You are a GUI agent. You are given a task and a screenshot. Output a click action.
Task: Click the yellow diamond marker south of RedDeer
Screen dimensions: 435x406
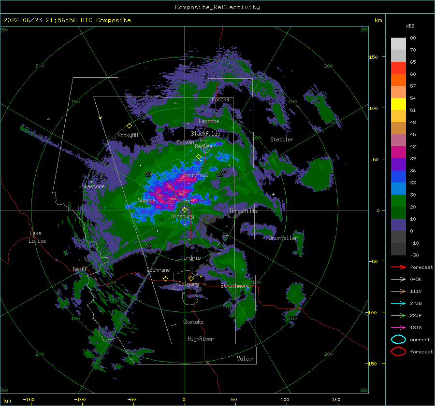coord(199,157)
